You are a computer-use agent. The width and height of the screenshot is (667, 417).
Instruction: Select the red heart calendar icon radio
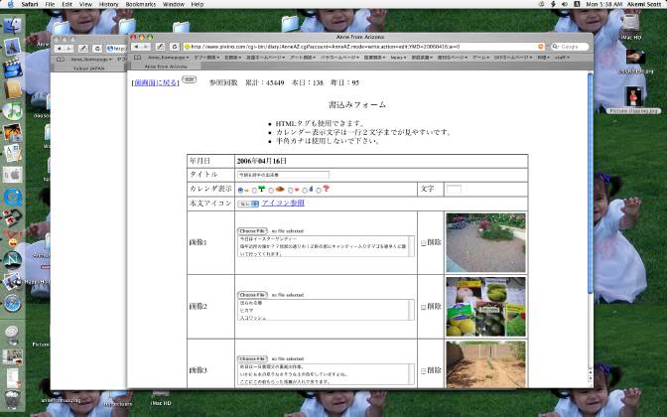click(291, 191)
